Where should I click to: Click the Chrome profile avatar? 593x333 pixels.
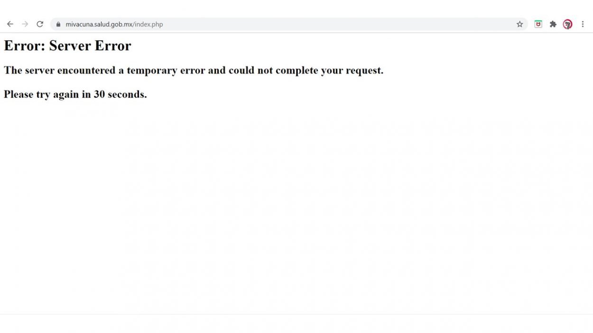[567, 24]
